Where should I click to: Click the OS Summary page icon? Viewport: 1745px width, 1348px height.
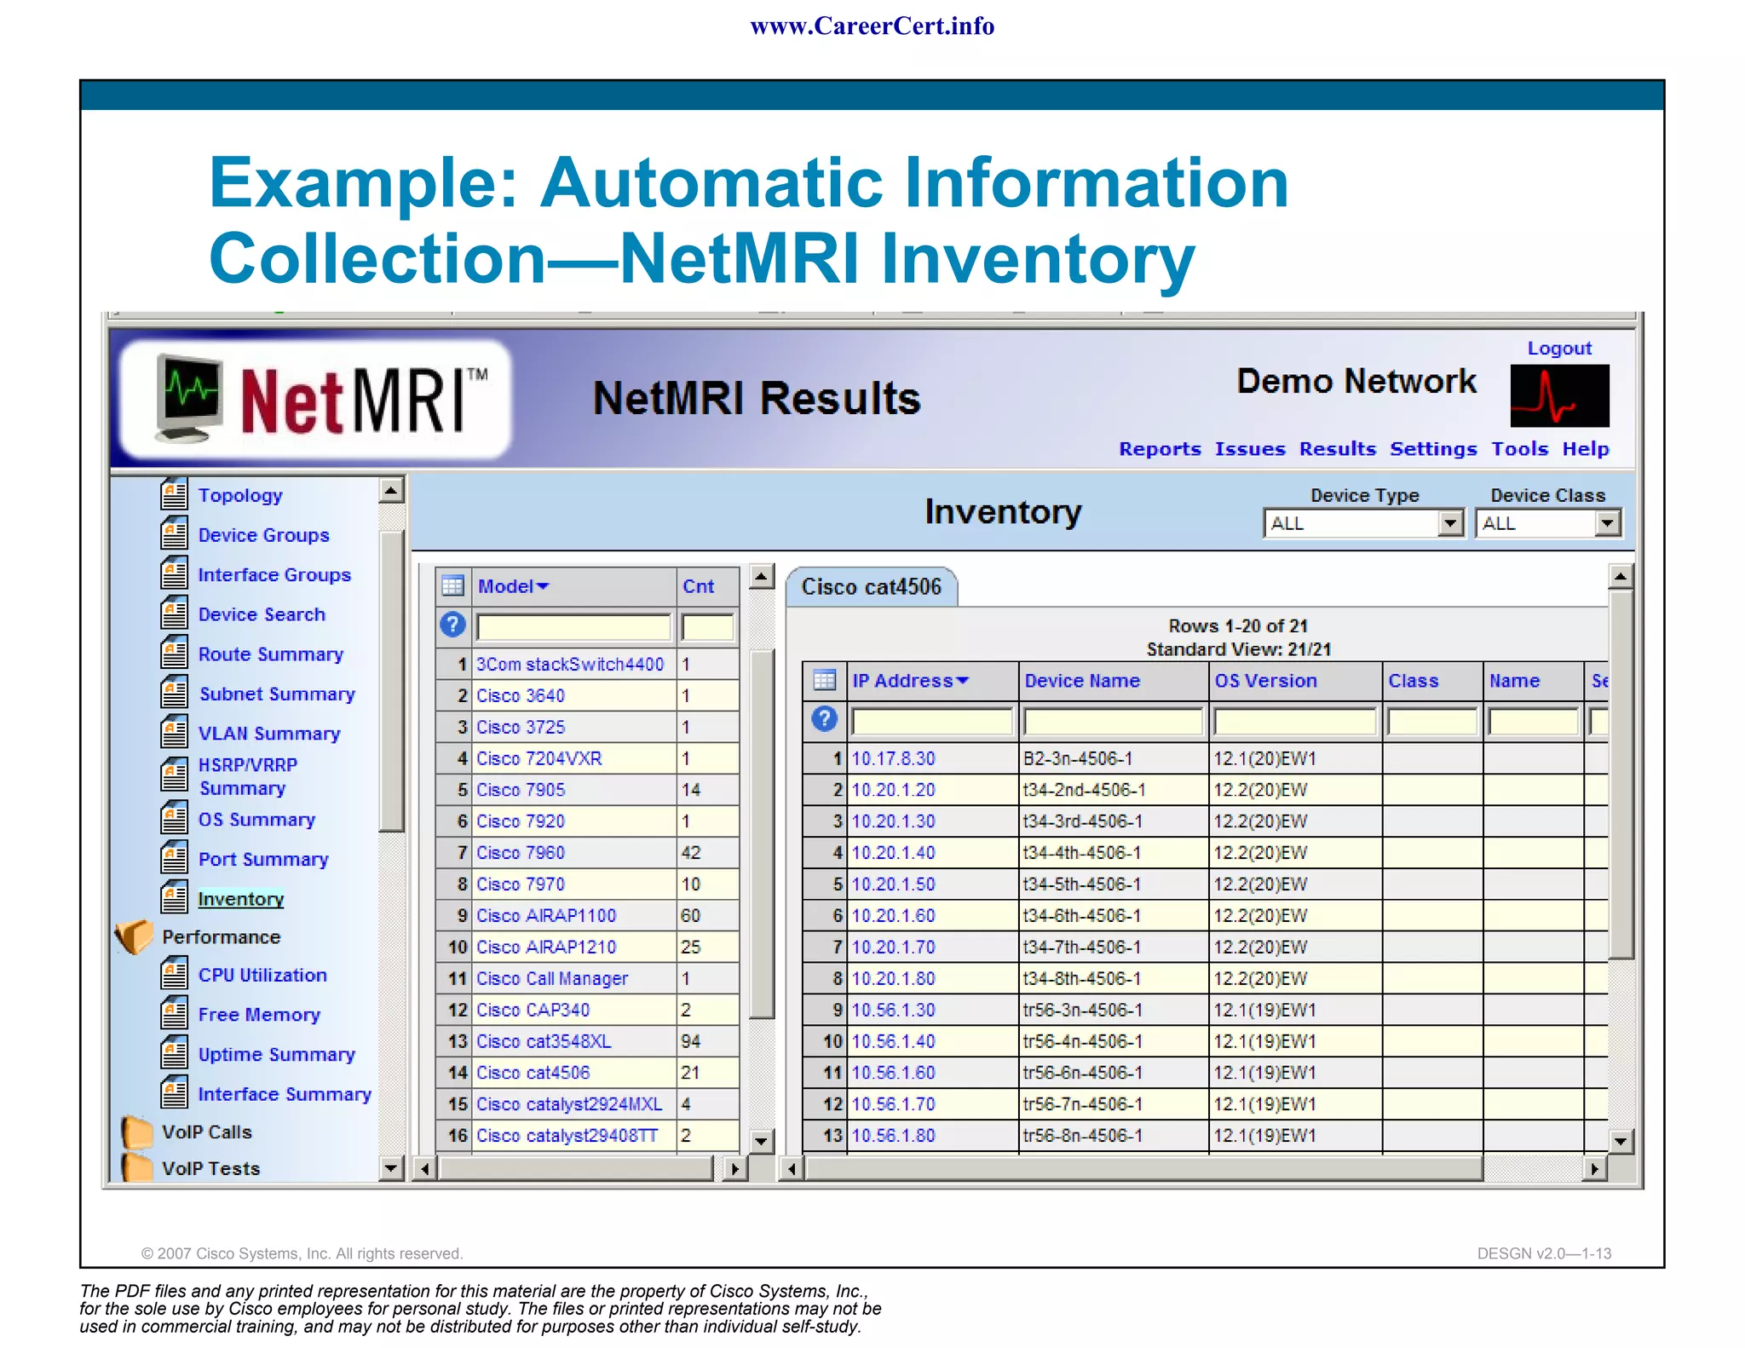pyautogui.click(x=174, y=819)
